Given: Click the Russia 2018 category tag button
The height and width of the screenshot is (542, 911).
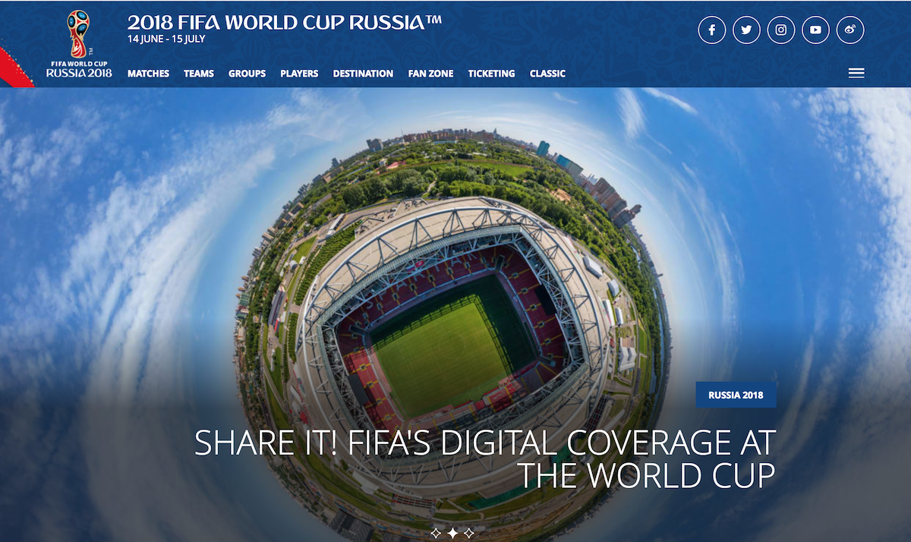Looking at the screenshot, I should coord(736,395).
